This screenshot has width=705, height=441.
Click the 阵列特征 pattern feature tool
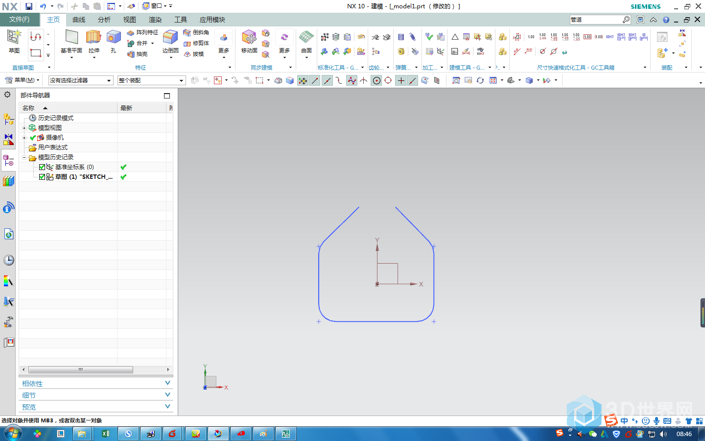[142, 32]
